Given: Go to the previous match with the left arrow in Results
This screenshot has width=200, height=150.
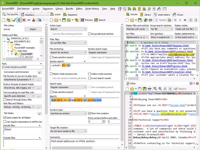Looking at the screenshot, I should 191,20.
